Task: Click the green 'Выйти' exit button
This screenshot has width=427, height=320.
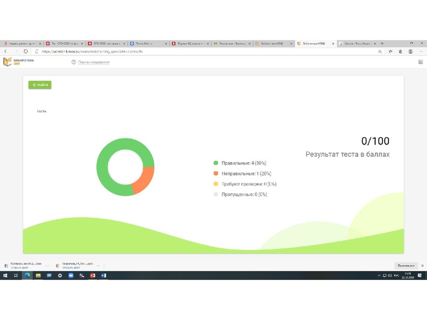Action: (x=40, y=85)
